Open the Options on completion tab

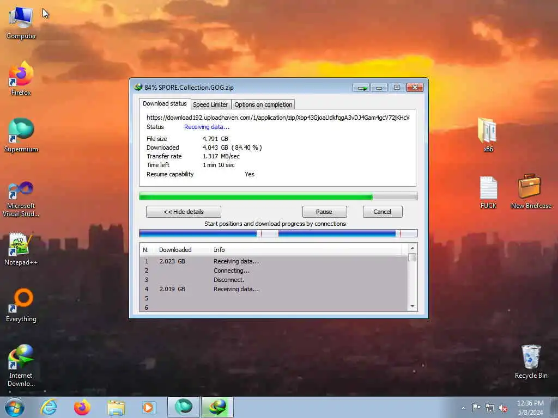click(x=263, y=104)
